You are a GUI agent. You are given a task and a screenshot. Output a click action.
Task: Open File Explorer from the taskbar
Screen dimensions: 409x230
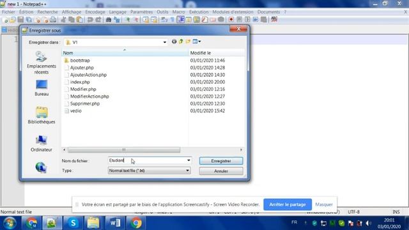coord(93,223)
